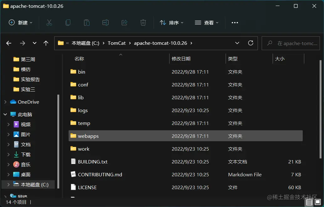Click the 60 KB size value
Image resolution: width=324 pixels, height=207 pixels.
click(295, 187)
